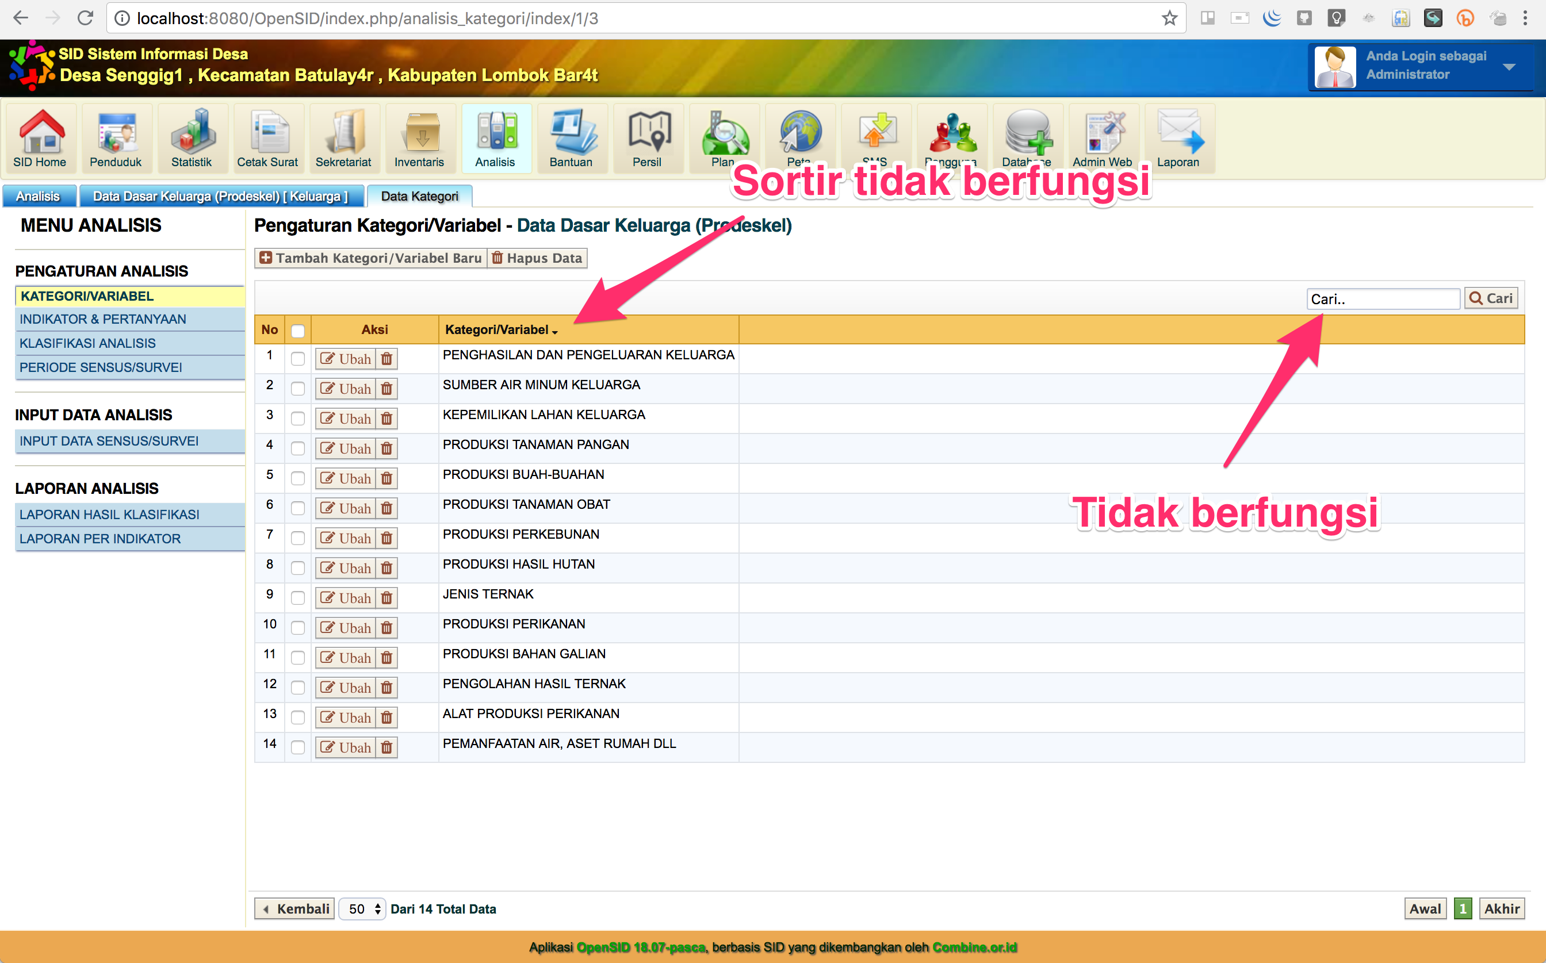Check row 3 KEPEMILIKAN LAHAN KELUARGA
Screen dimensions: 1546x963
(297, 419)
